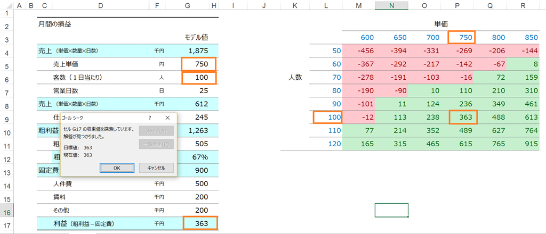Click the profit cell G17 showing 363

(x=200, y=223)
